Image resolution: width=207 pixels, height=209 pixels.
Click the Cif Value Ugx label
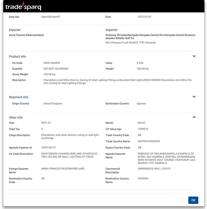[x=113, y=129]
